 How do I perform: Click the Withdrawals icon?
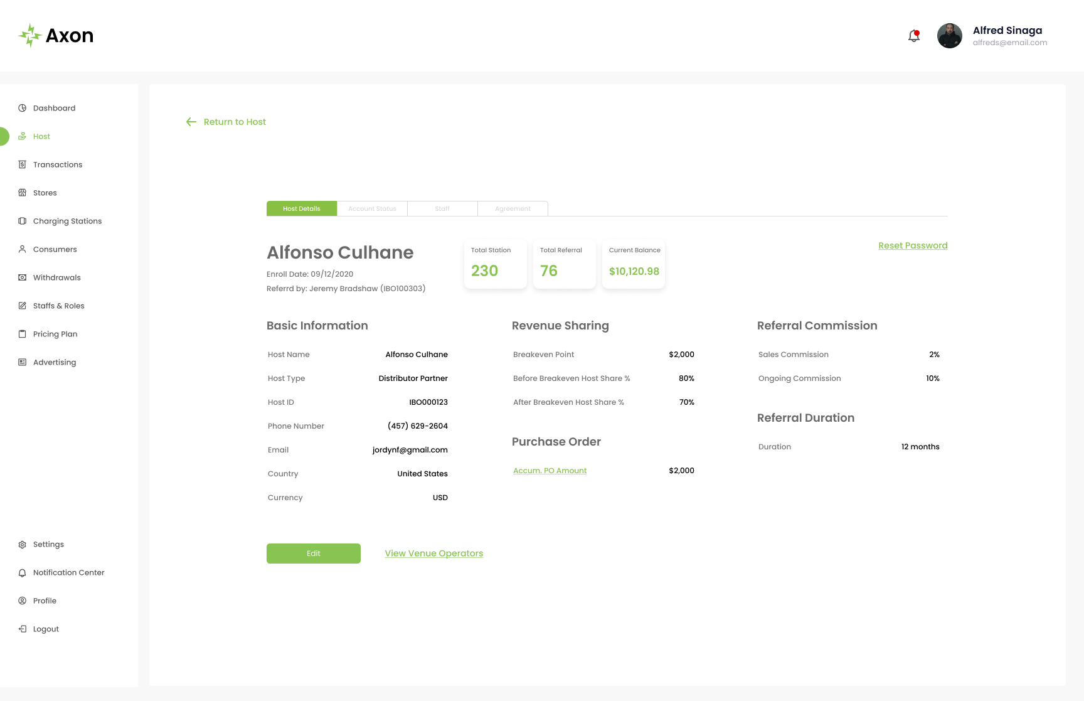point(22,277)
